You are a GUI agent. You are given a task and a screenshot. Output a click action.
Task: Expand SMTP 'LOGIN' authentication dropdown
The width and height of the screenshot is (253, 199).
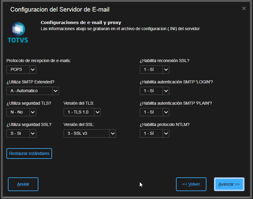(x=154, y=91)
